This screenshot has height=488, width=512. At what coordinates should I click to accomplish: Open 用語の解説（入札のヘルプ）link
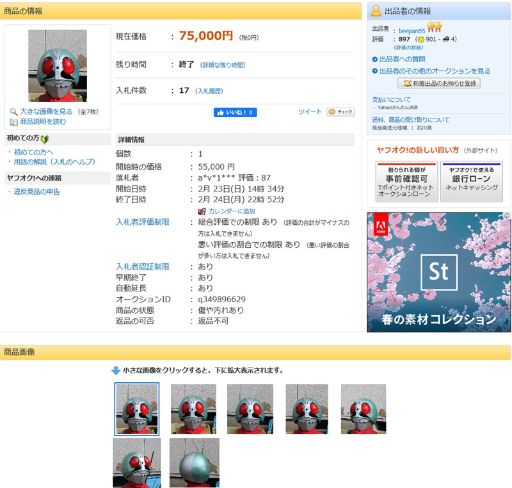[54, 162]
